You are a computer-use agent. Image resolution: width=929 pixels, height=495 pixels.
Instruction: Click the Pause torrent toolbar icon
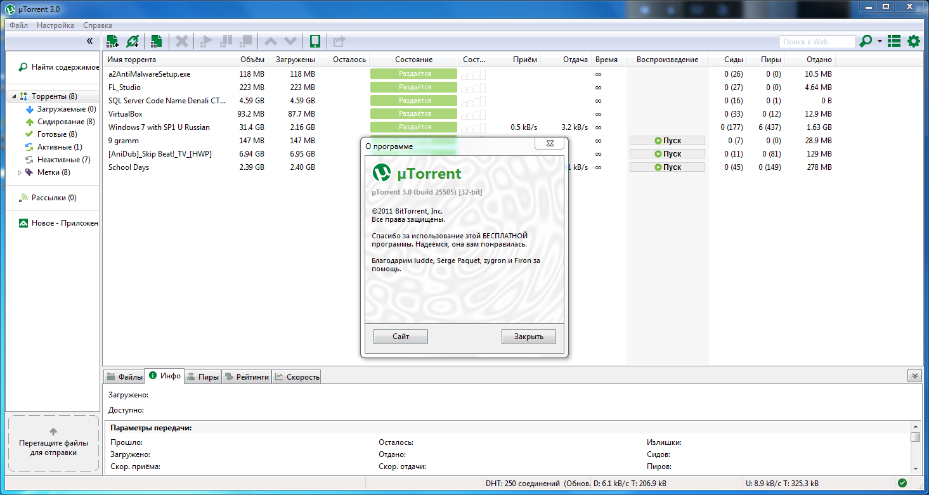coord(226,42)
